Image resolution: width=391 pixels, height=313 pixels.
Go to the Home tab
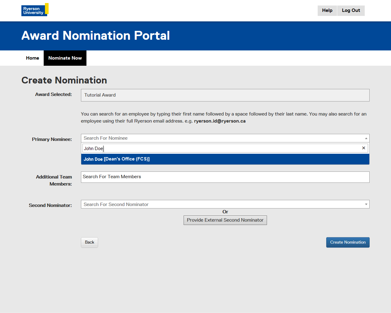click(x=32, y=58)
